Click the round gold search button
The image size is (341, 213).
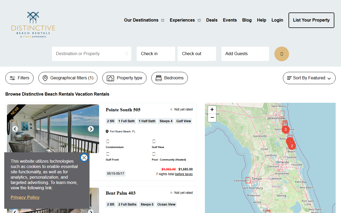282,54
